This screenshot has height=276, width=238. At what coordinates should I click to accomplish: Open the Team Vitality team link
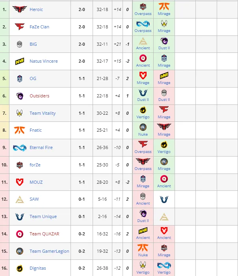[43, 113]
